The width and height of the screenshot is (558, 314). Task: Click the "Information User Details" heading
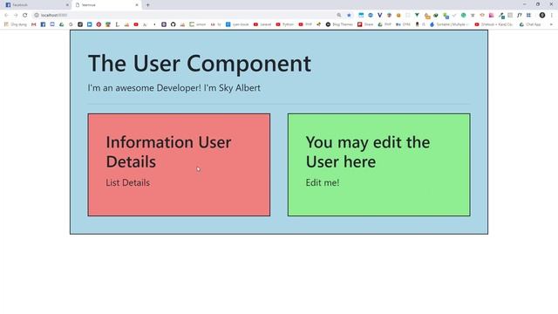(168, 152)
